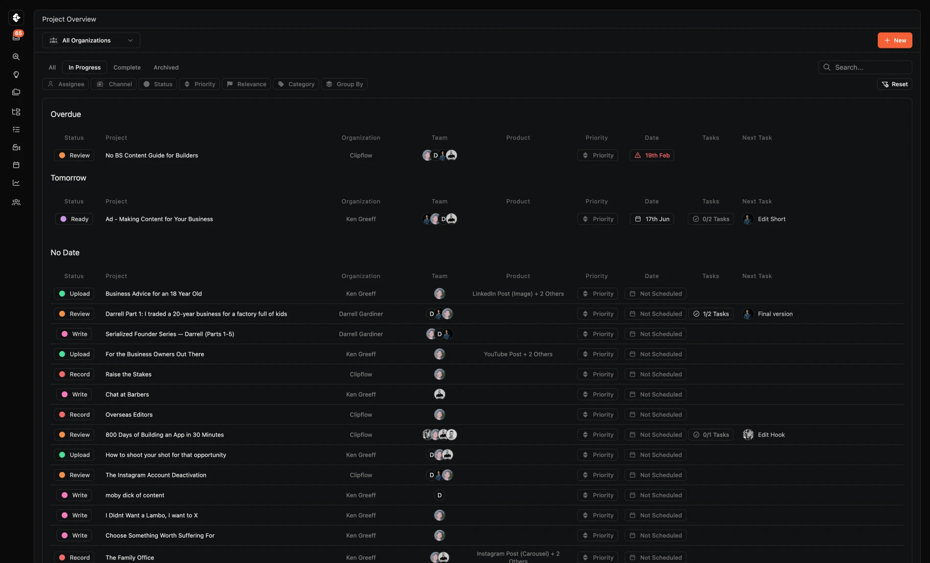Click the warning icon on 19th Feb

click(638, 155)
